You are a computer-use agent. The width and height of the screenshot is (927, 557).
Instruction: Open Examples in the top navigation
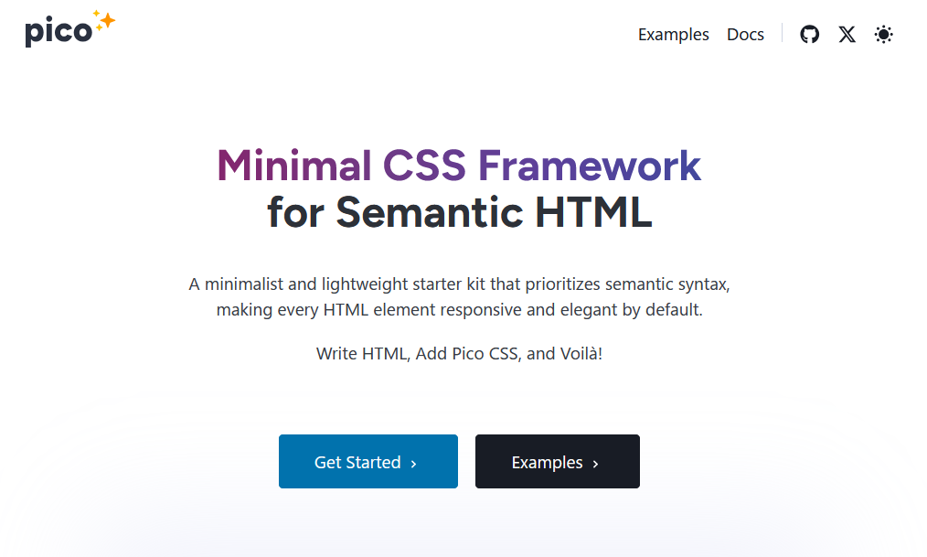click(673, 34)
